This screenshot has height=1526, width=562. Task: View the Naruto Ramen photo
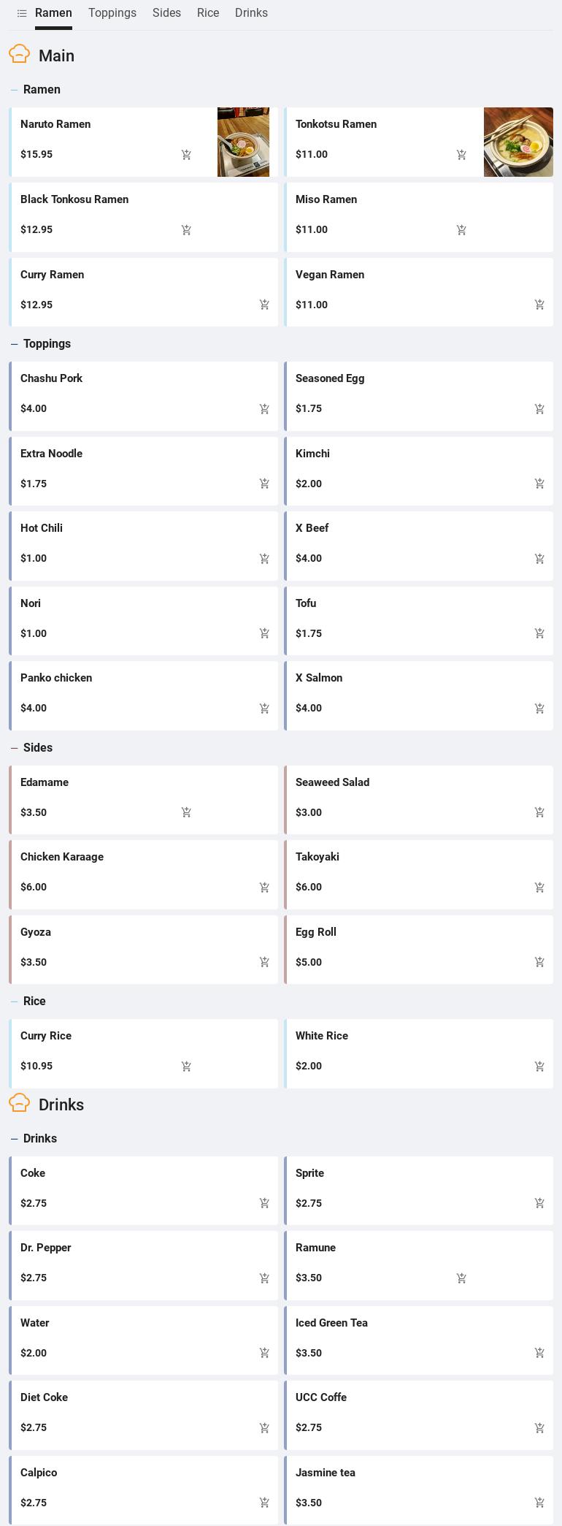click(243, 142)
